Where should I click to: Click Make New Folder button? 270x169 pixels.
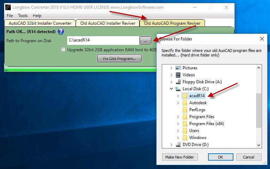(180, 157)
